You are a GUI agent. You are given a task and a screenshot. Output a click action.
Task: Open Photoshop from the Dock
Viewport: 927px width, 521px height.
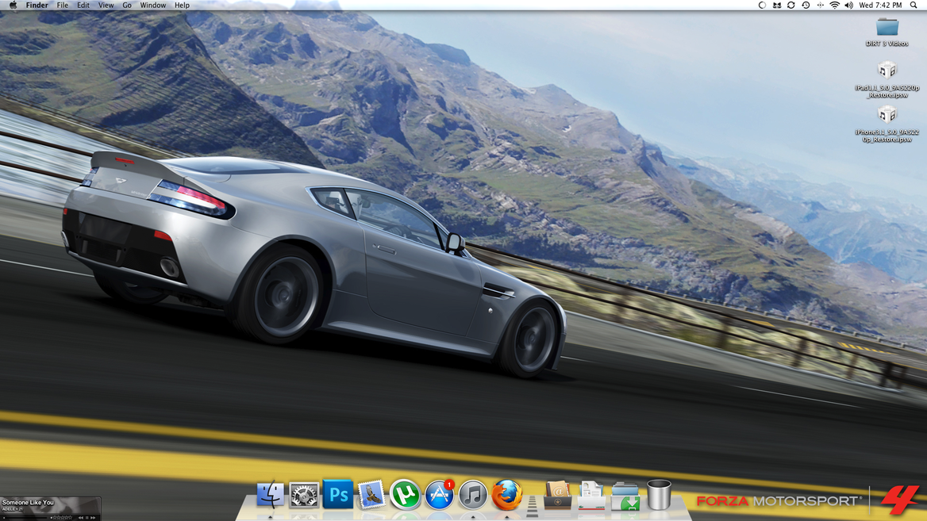click(337, 494)
